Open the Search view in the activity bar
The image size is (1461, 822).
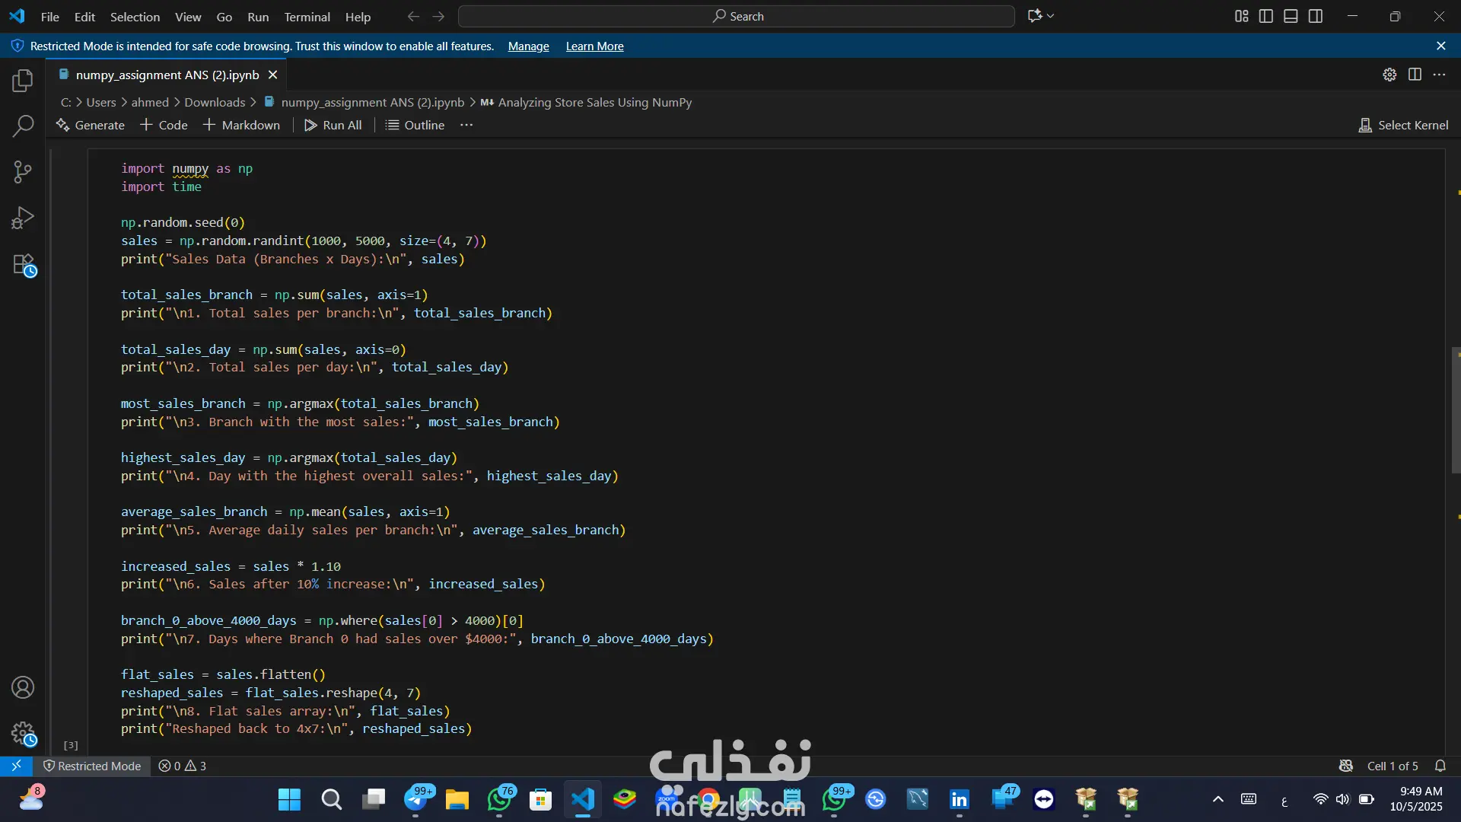tap(23, 126)
